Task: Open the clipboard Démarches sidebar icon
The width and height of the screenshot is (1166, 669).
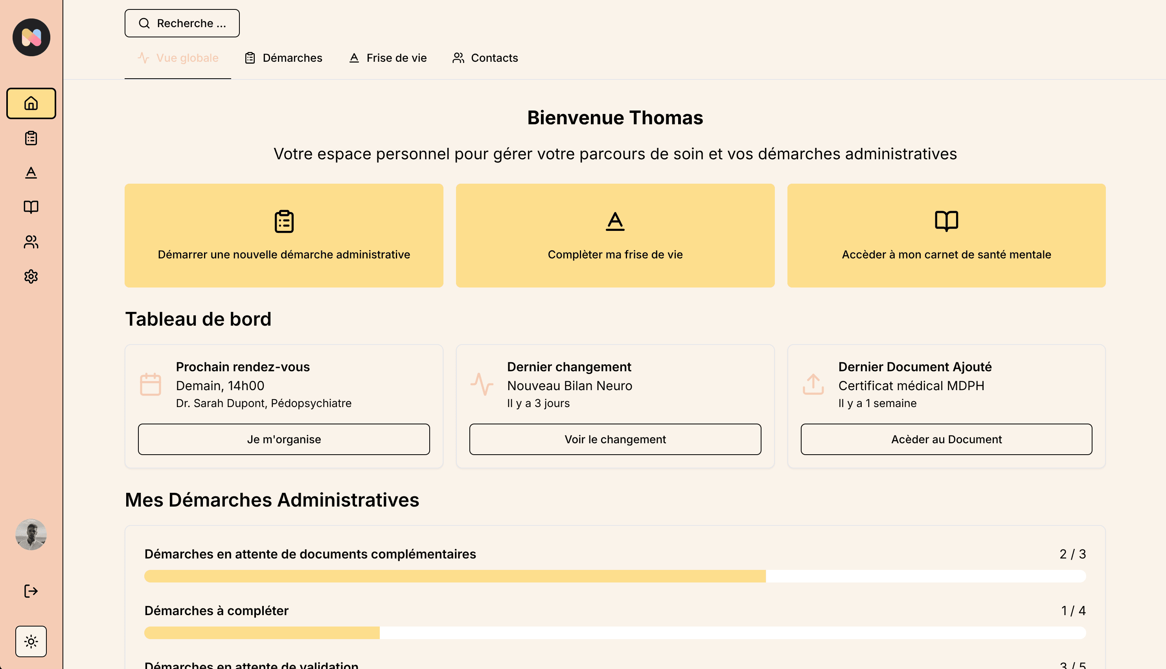Action: click(x=31, y=138)
